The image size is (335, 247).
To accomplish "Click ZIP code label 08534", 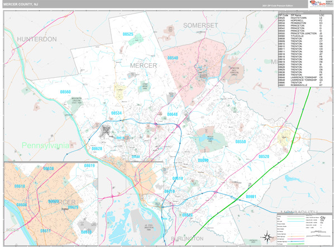I will [x=116, y=113].
